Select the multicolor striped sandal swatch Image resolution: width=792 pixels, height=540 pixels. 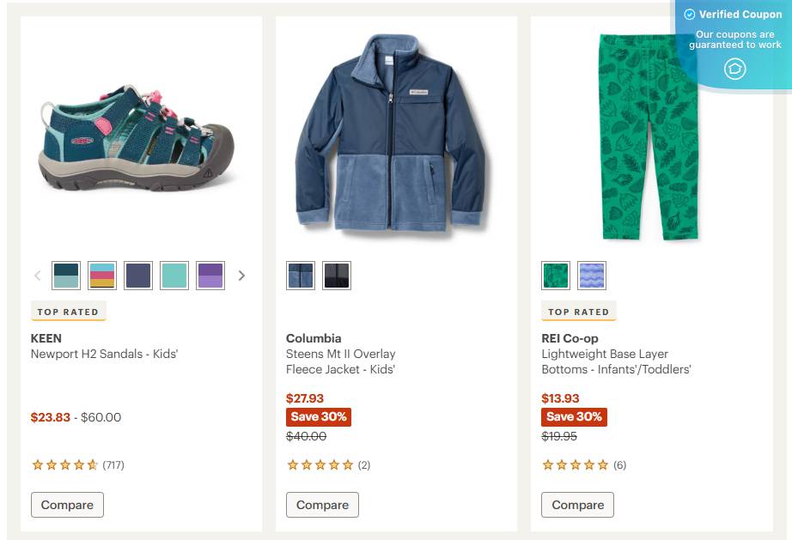102,276
